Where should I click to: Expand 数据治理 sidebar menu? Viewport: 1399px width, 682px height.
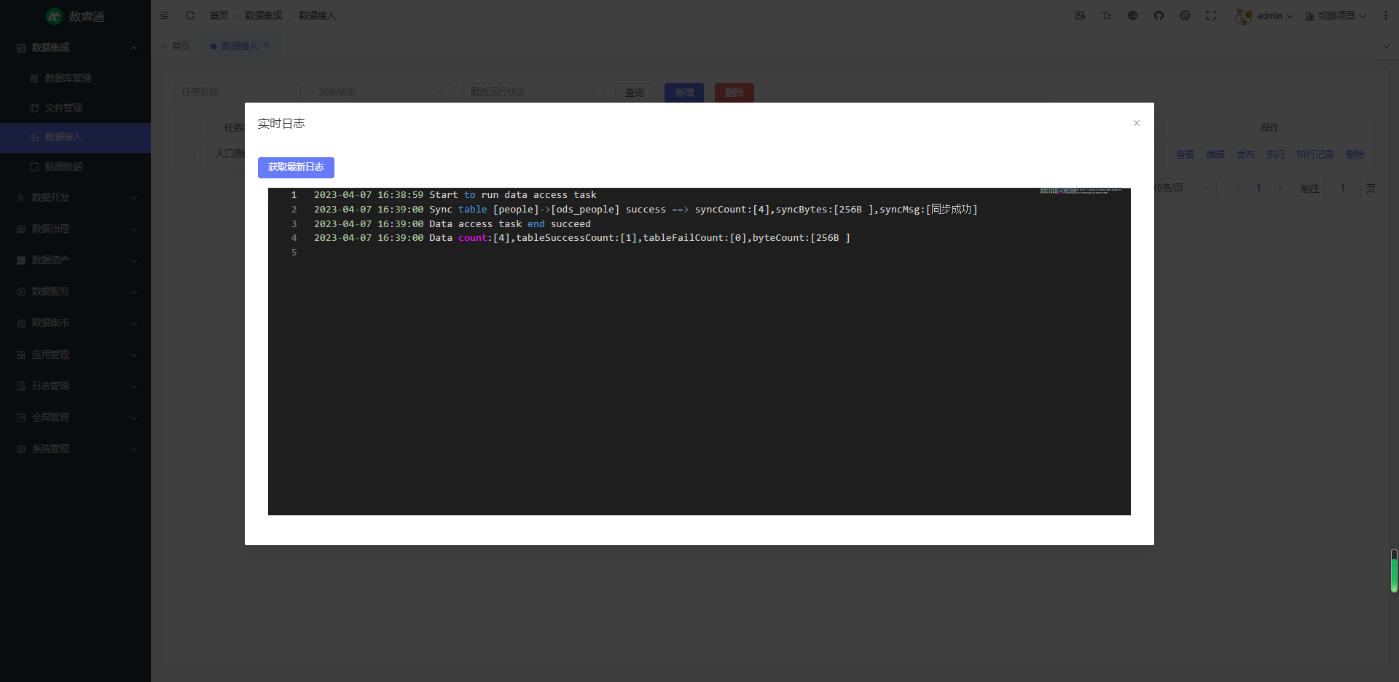click(76, 229)
